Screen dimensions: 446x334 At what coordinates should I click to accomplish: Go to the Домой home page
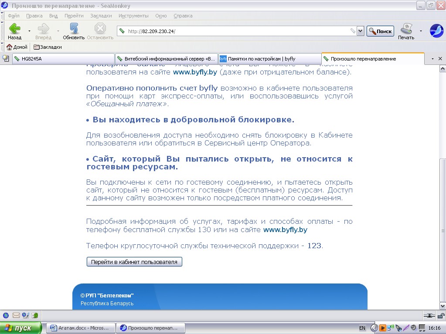17,47
